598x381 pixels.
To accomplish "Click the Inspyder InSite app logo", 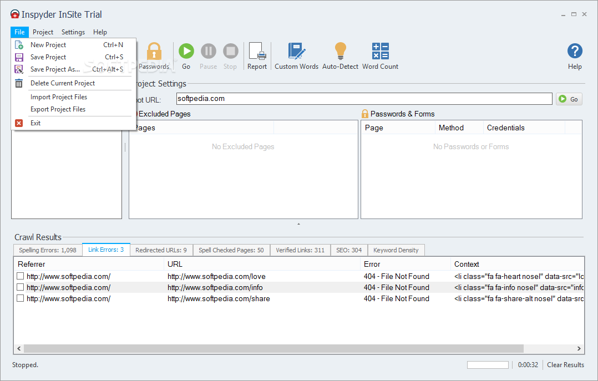I will tap(15, 14).
